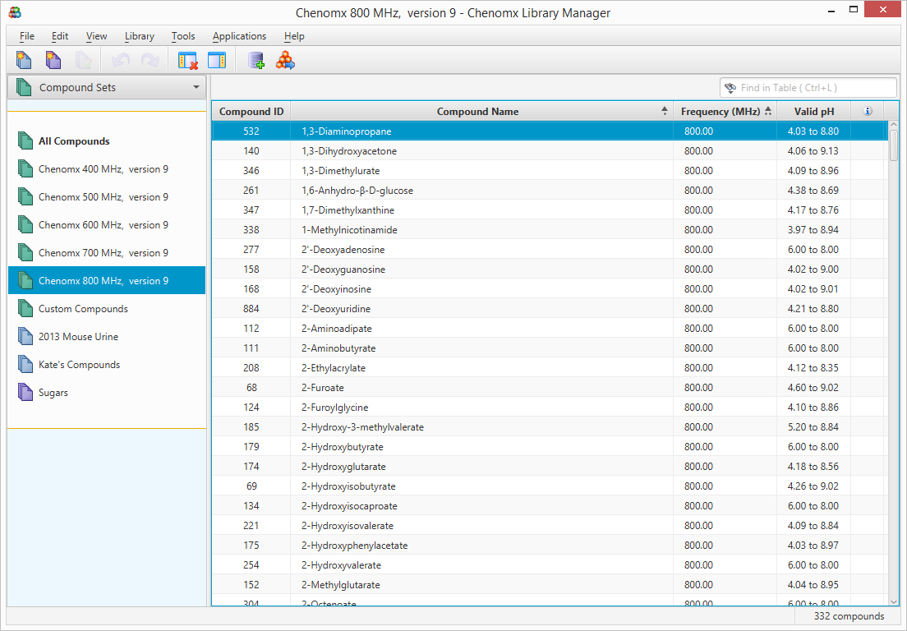Screen dimensions: 907x631
Task: Select the 1,3-Diaminopropane row
Action: pyautogui.click(x=550, y=131)
